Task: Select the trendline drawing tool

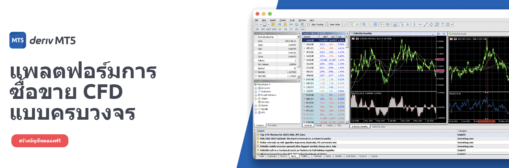Action: click(x=426, y=24)
